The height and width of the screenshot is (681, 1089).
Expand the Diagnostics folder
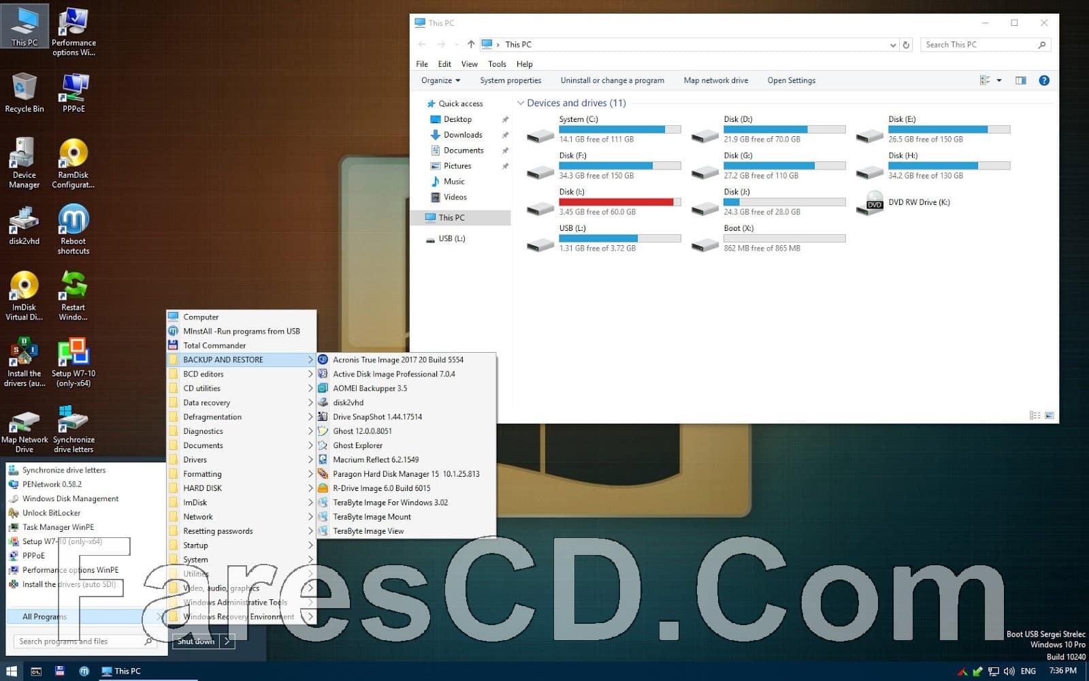pyautogui.click(x=242, y=431)
